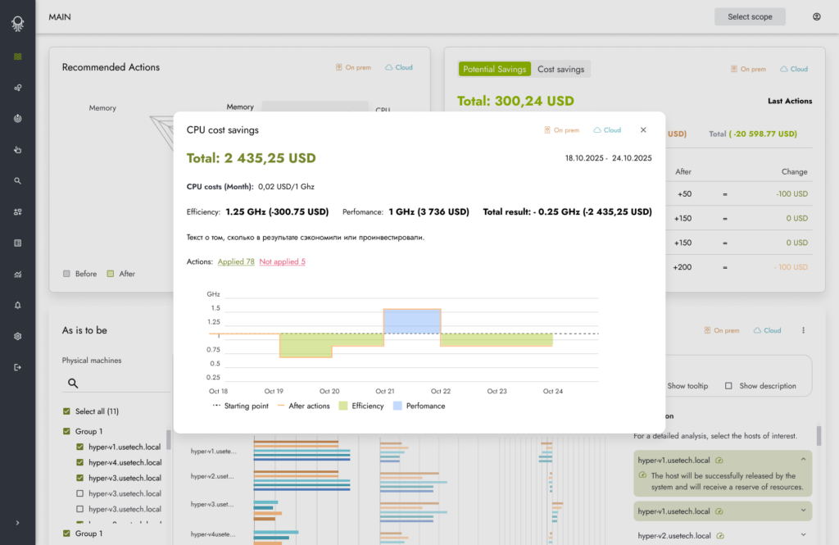Viewport: 839px width, 545px height.
Task: Toggle the bottom Group 1 checkbox
Action: pos(66,534)
